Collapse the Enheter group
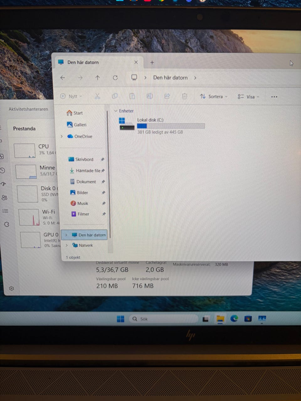The width and height of the screenshot is (301, 401). (116, 111)
